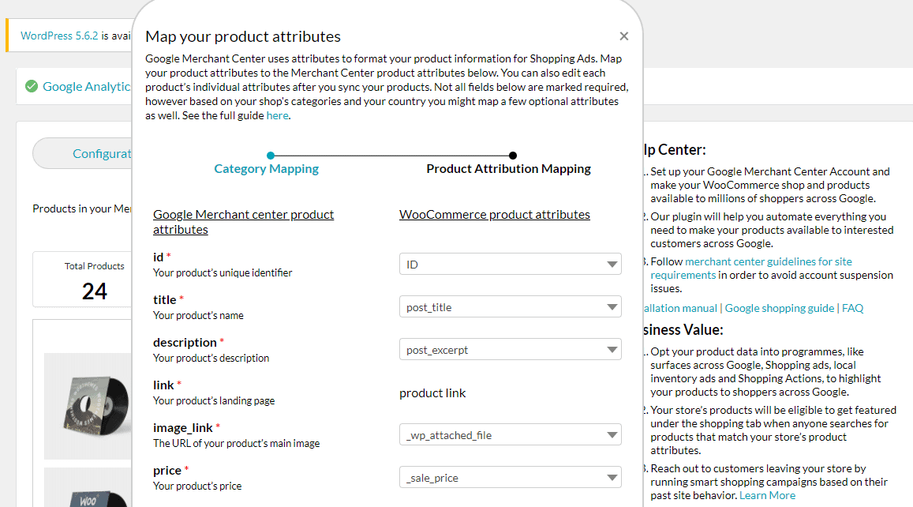Open the FAQ link
Image resolution: width=913 pixels, height=507 pixels.
pyautogui.click(x=852, y=308)
